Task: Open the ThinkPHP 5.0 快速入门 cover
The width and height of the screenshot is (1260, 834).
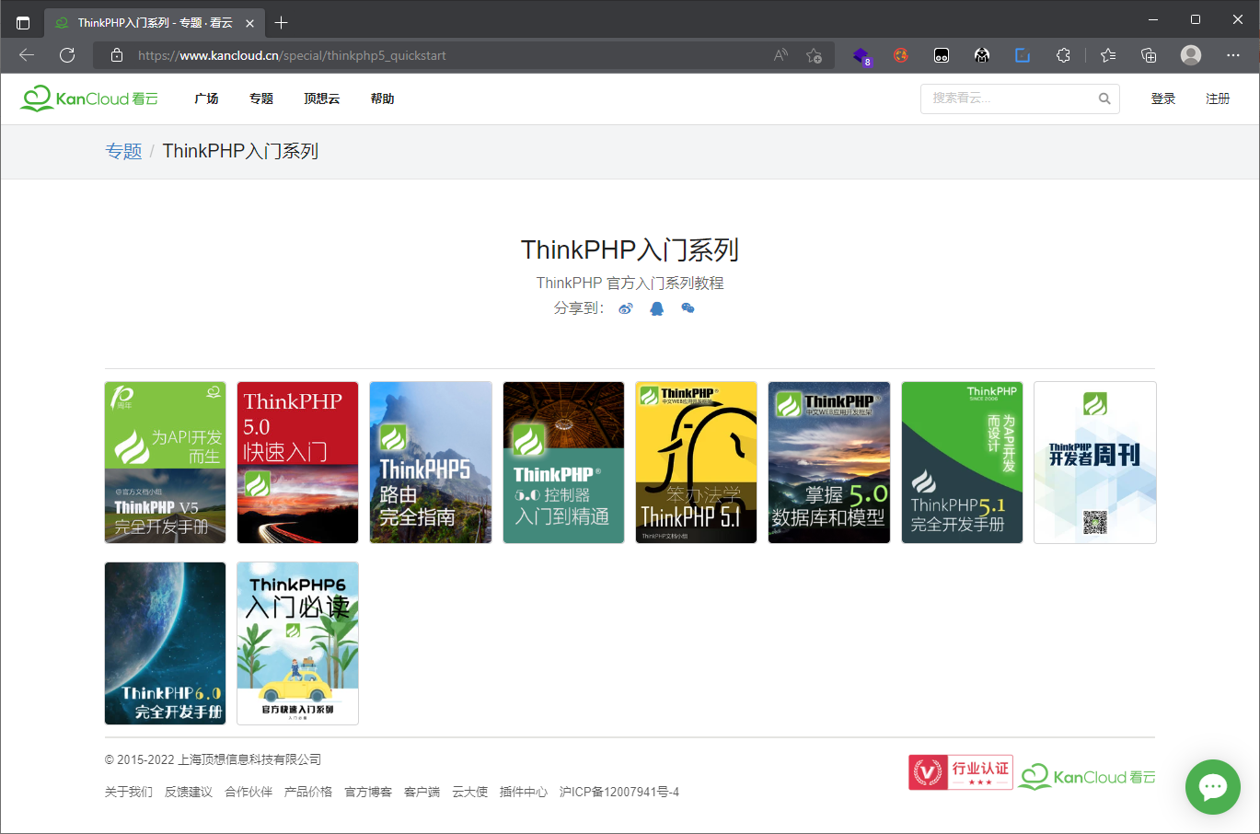Action: [x=297, y=462]
